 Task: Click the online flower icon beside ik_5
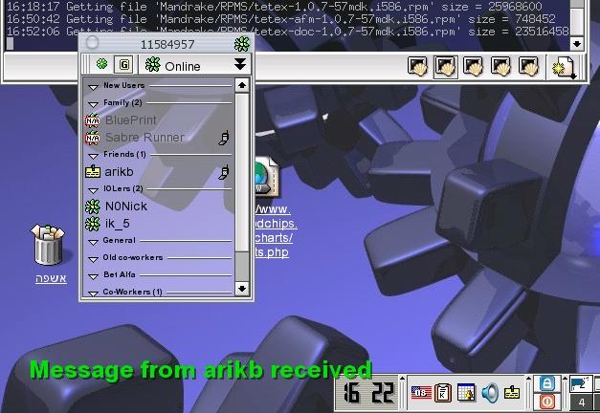coord(93,224)
